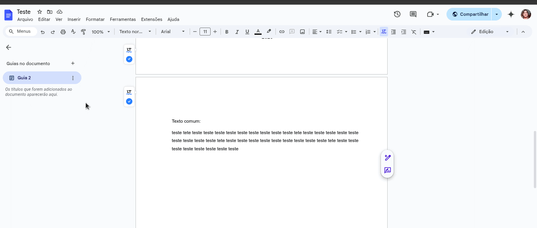Toggle underline formatting
The height and width of the screenshot is (228, 537).
pos(247,32)
